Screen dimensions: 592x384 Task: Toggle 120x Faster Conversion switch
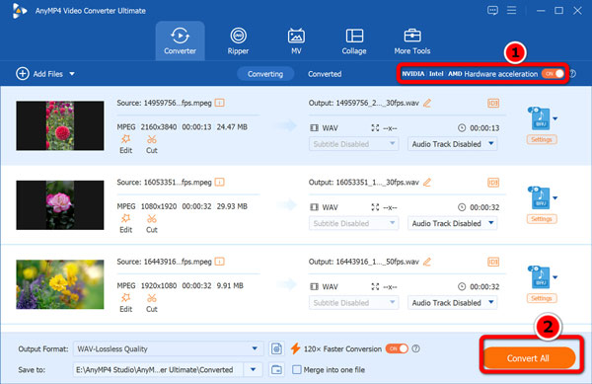(x=397, y=348)
